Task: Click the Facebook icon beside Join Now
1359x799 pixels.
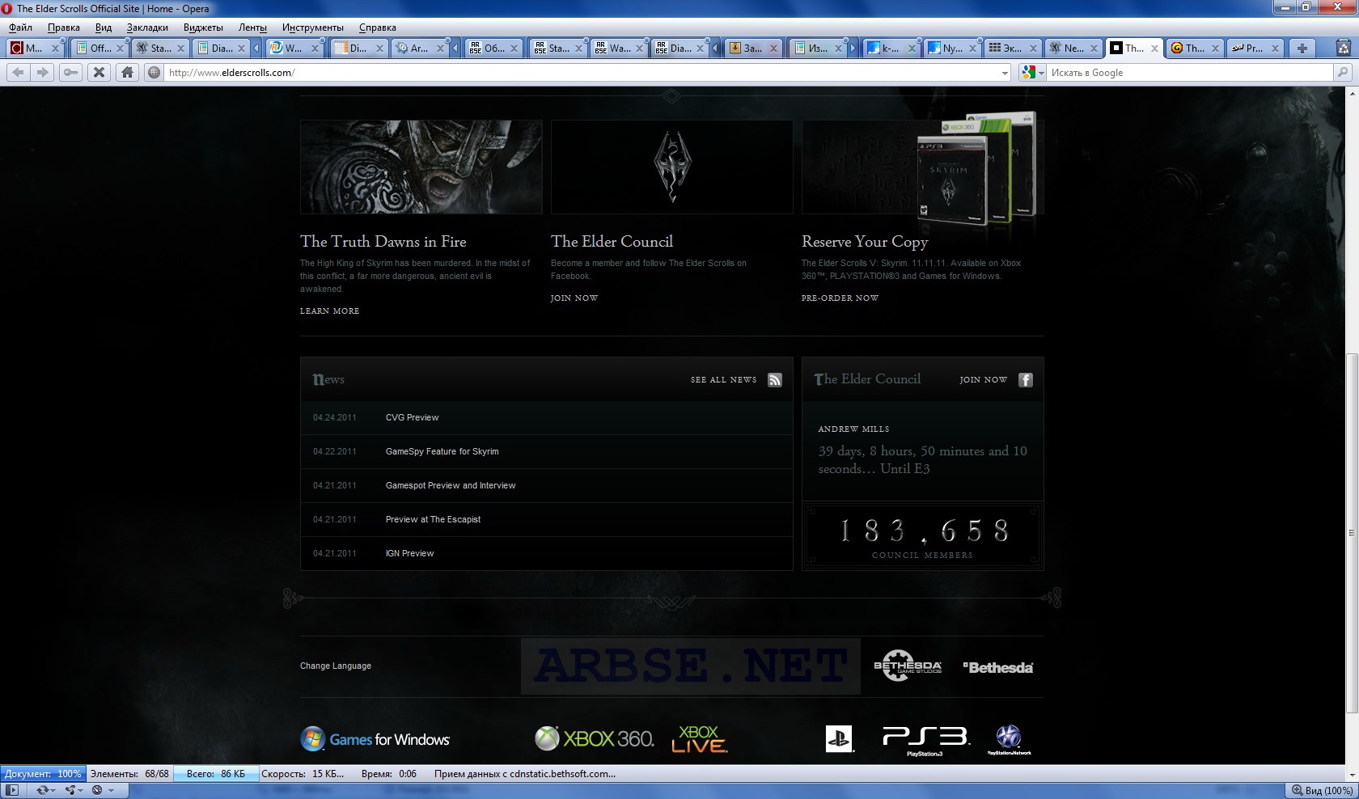Action: point(1026,379)
